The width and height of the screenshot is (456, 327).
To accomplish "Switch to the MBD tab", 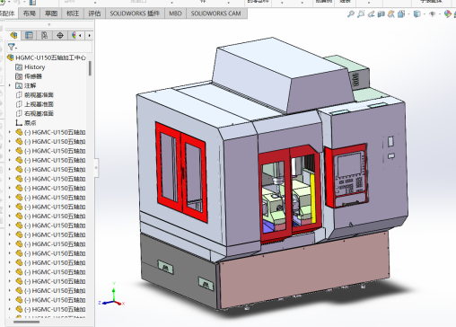I will coord(175,13).
